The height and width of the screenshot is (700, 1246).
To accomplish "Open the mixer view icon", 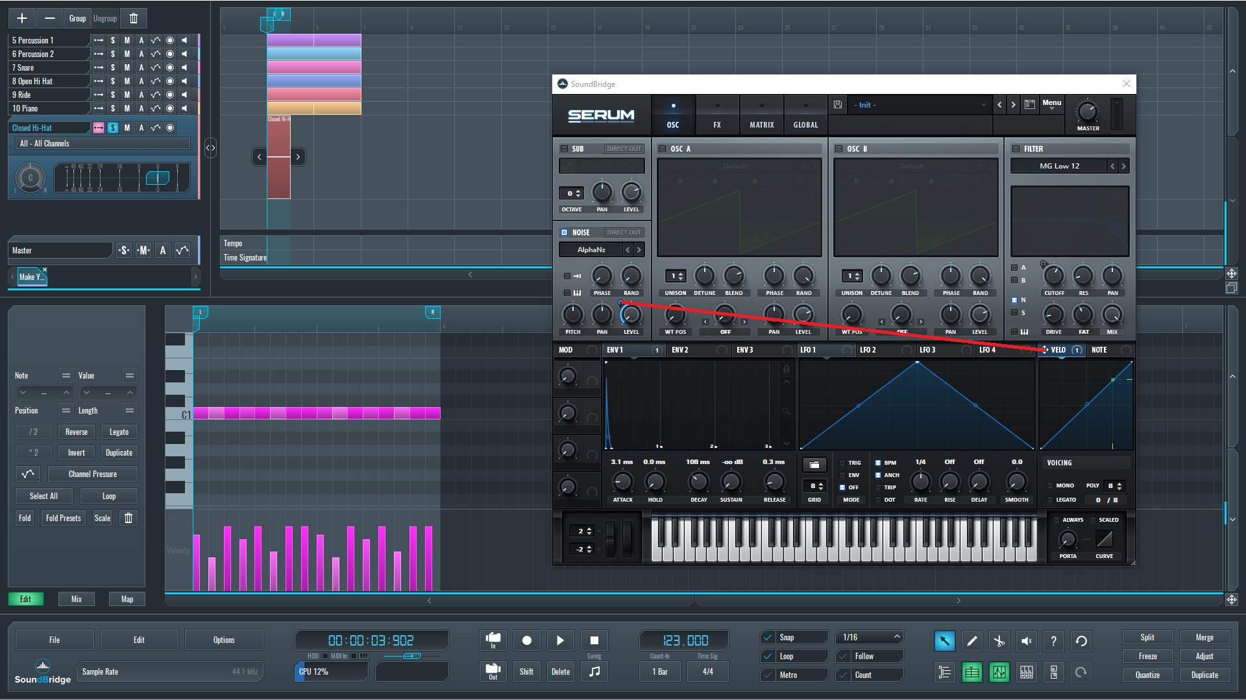I will [1026, 672].
